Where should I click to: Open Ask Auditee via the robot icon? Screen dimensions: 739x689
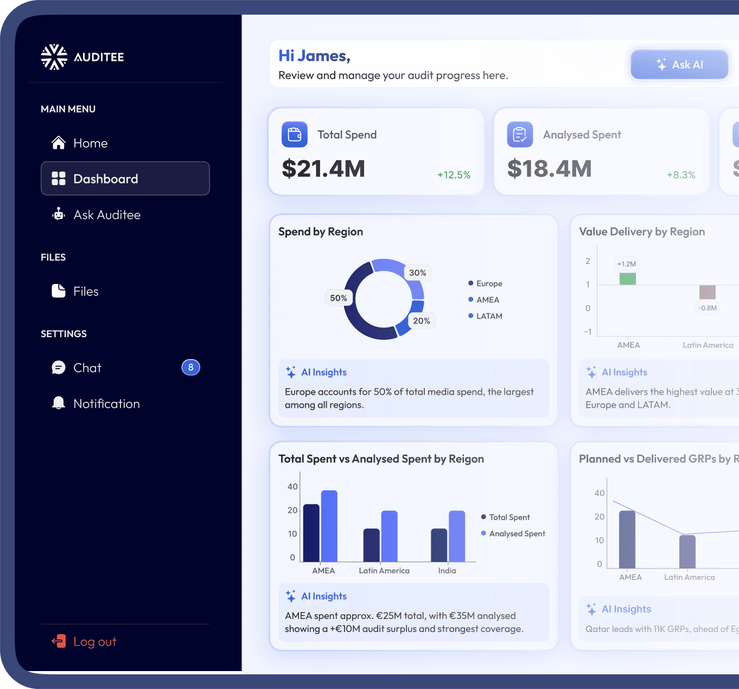[58, 214]
